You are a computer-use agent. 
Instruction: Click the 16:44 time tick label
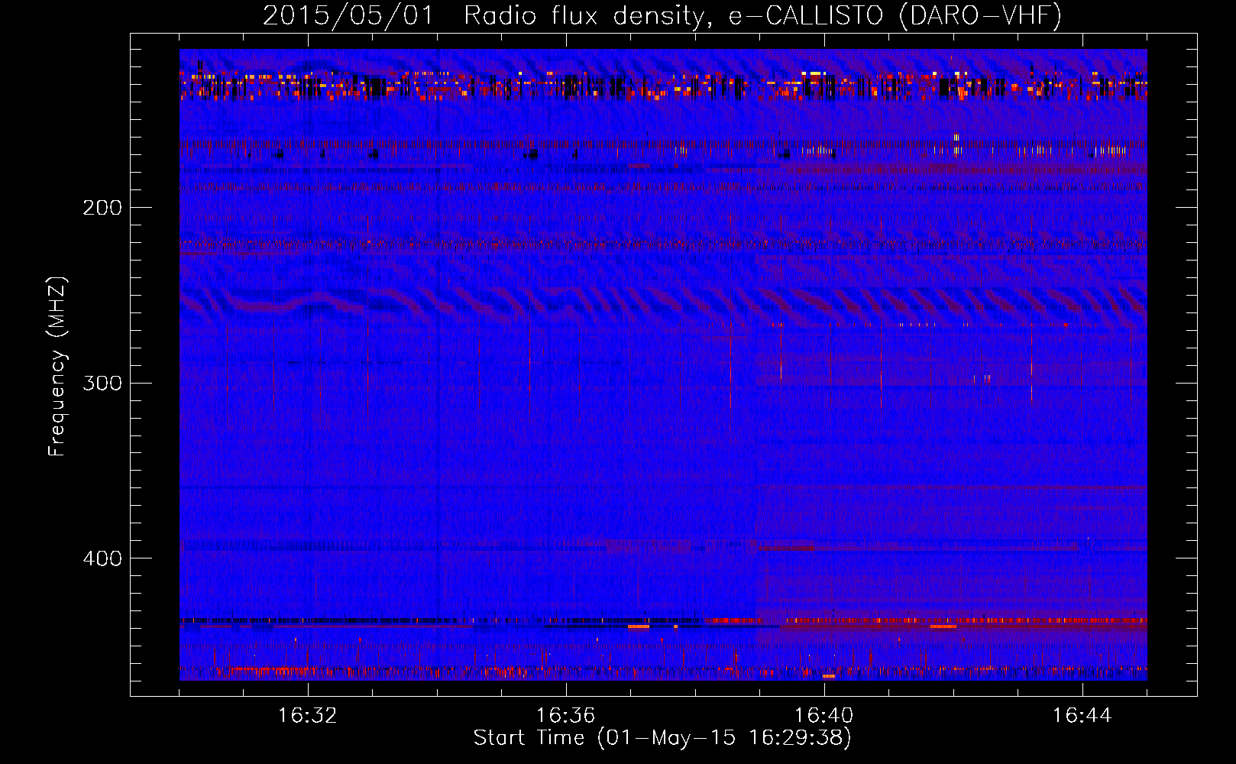(x=1082, y=716)
